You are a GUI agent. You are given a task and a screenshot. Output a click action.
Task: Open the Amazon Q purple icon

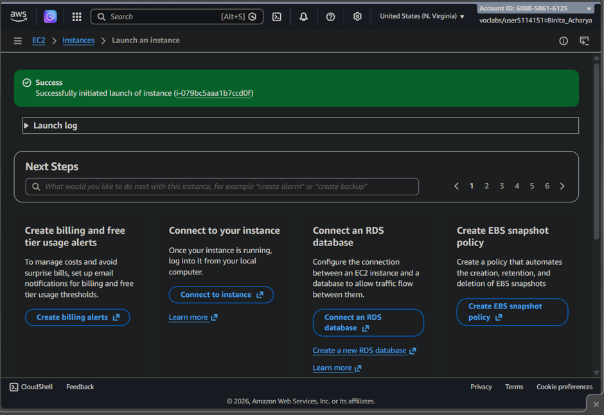[50, 17]
